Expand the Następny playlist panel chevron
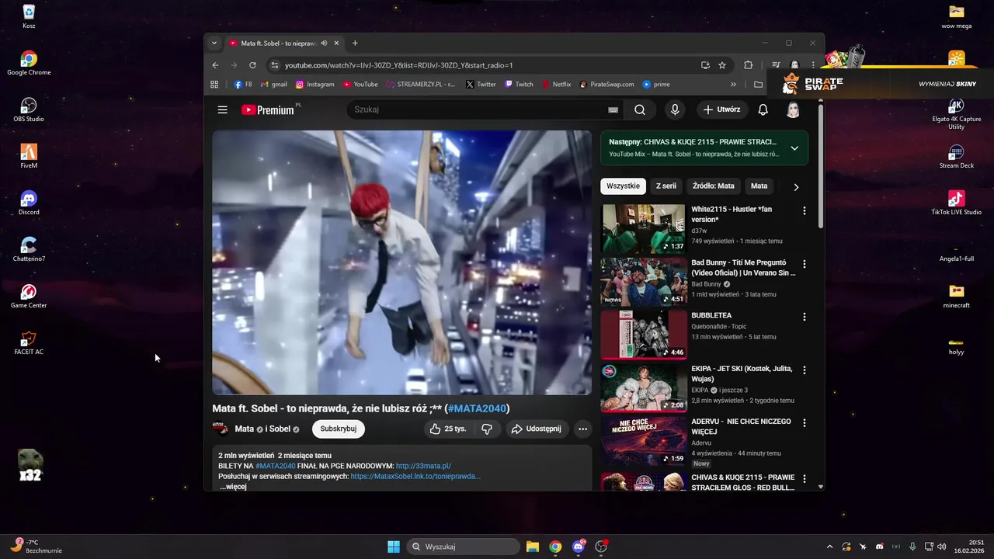The width and height of the screenshot is (994, 559). pos(794,148)
